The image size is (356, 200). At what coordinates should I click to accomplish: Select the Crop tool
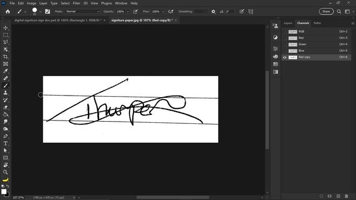(x=6, y=57)
